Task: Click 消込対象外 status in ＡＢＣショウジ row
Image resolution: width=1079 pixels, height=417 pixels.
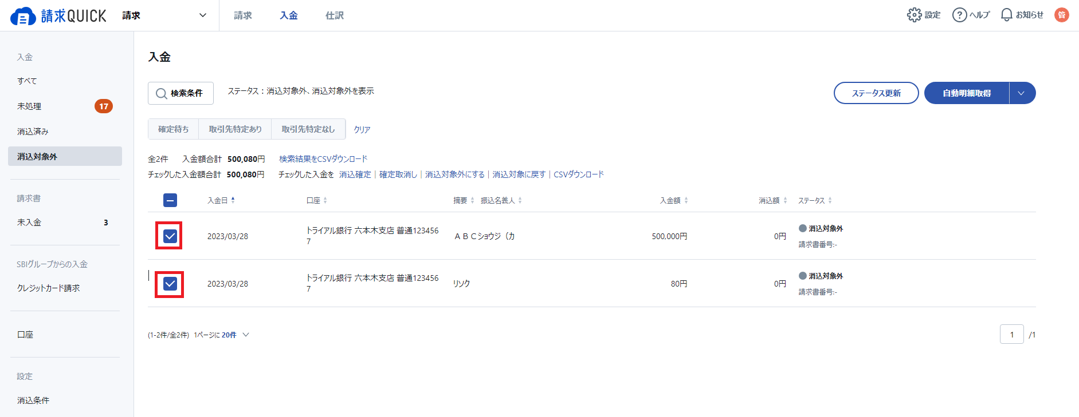Action: [821, 228]
